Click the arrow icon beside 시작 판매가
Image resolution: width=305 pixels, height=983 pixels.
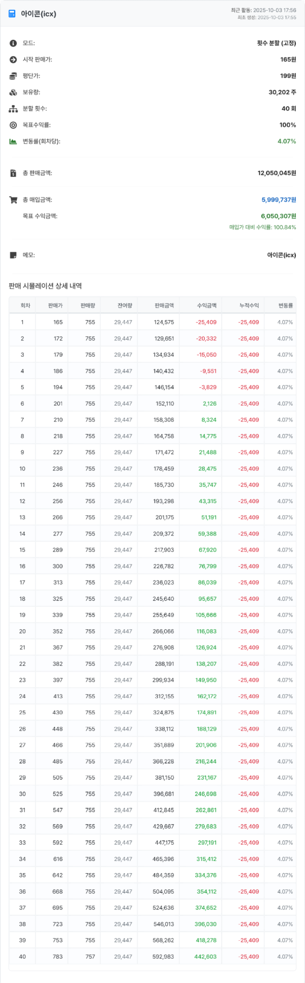coord(12,59)
